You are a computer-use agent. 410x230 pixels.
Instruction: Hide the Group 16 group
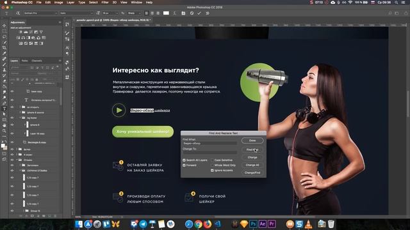click(12, 211)
